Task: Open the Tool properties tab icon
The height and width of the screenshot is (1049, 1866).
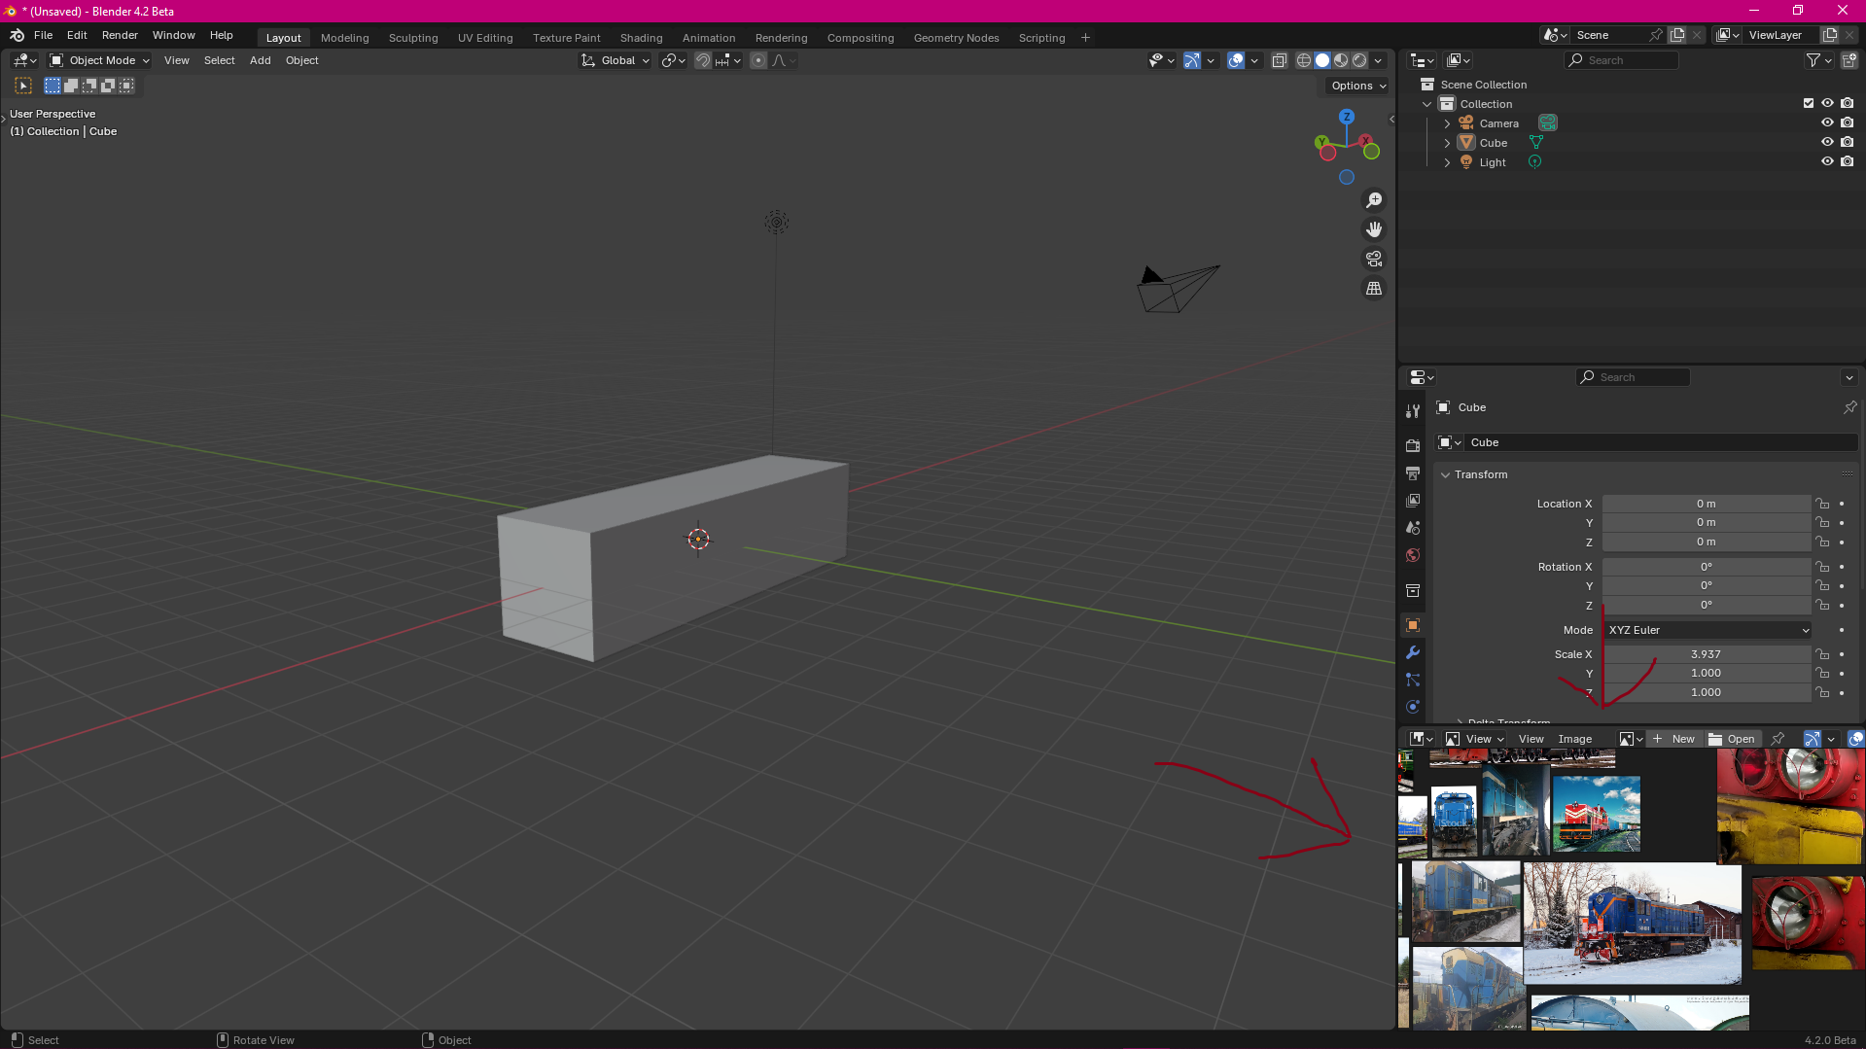Action: (x=1413, y=411)
